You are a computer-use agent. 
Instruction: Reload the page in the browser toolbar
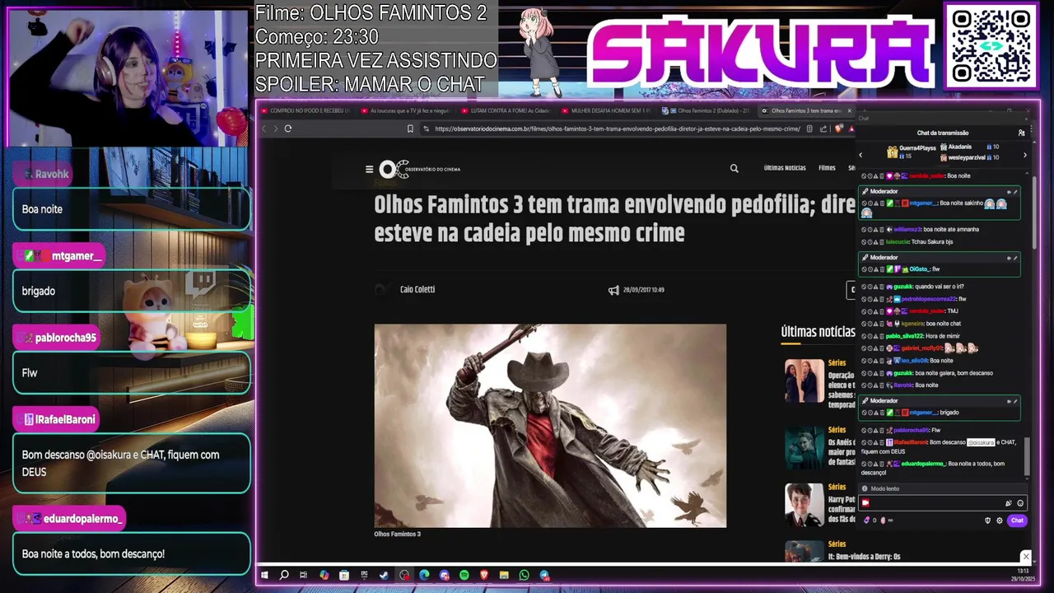(287, 128)
